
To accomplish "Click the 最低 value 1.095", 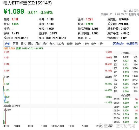I will pyautogui.click(x=15, y=24).
